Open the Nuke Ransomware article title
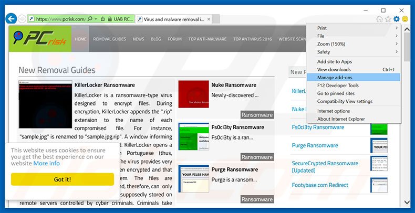 pos(234,85)
